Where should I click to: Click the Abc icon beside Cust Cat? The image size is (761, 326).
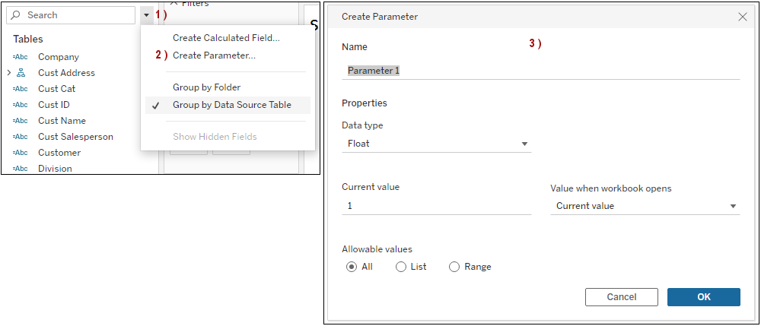(x=21, y=89)
